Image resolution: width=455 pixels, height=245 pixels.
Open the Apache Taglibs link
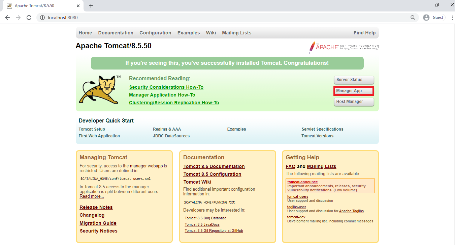(x=351, y=211)
